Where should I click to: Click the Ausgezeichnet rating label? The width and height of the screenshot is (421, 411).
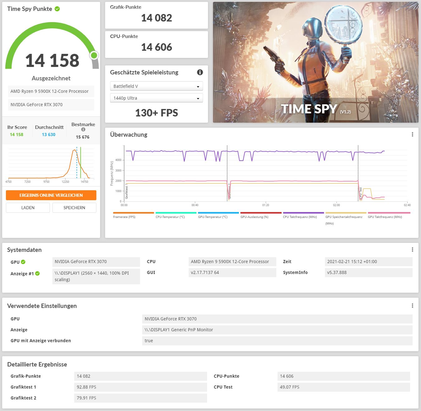point(51,78)
